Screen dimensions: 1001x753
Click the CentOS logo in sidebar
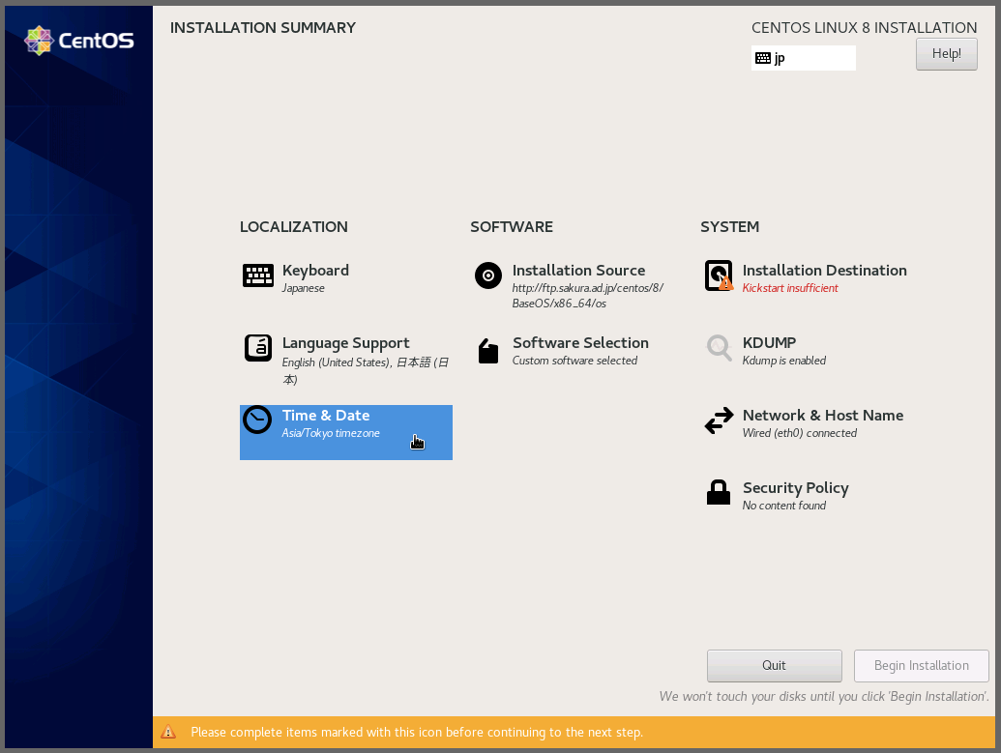[78, 41]
